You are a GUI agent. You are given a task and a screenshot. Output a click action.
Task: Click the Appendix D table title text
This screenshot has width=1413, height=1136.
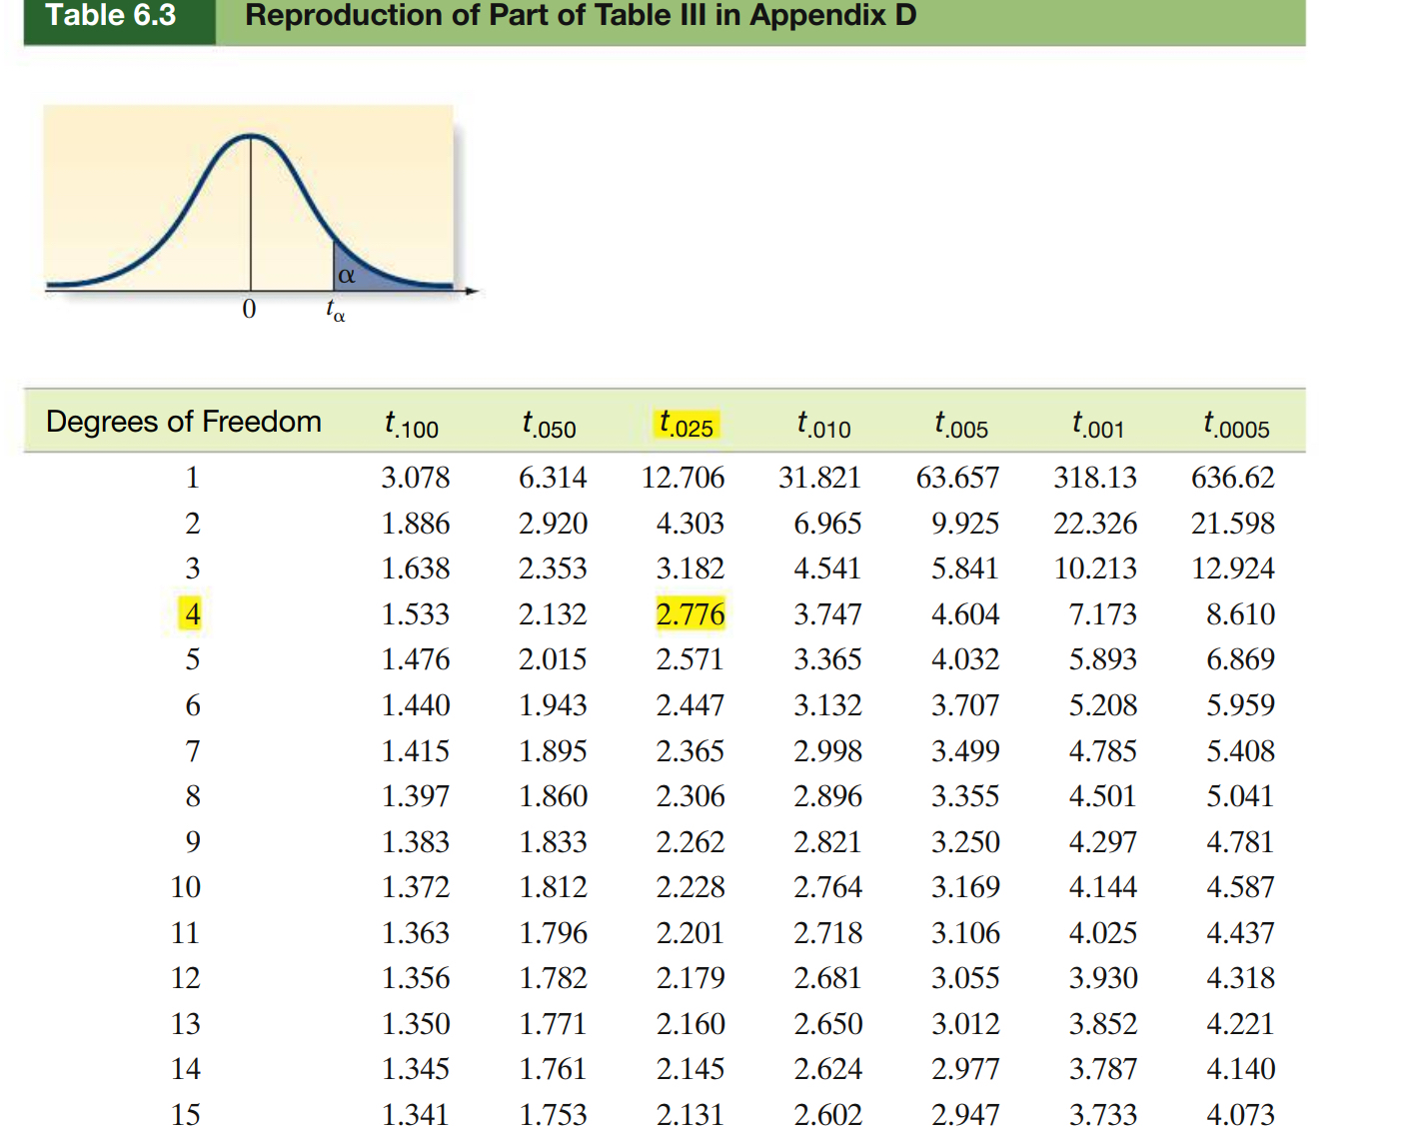[580, 17]
